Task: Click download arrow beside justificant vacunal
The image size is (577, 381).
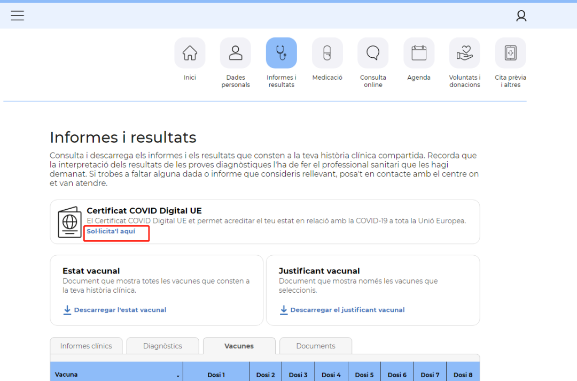Action: (x=283, y=310)
